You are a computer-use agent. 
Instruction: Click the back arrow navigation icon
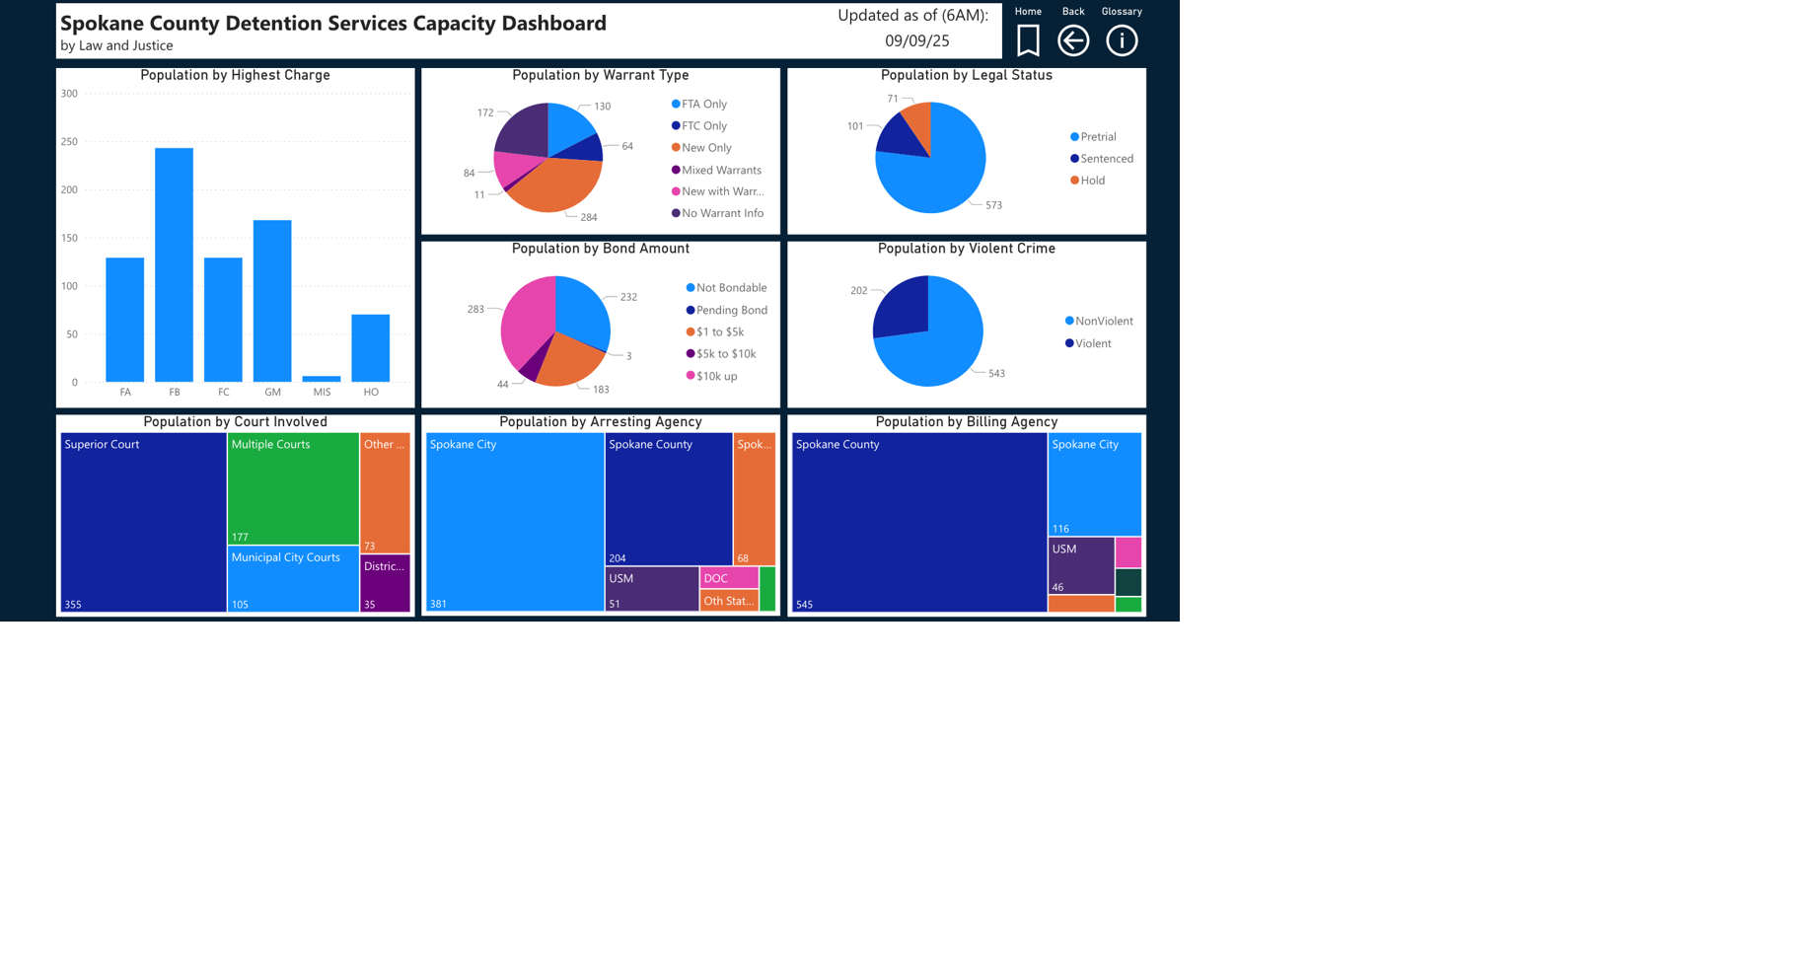click(1072, 40)
